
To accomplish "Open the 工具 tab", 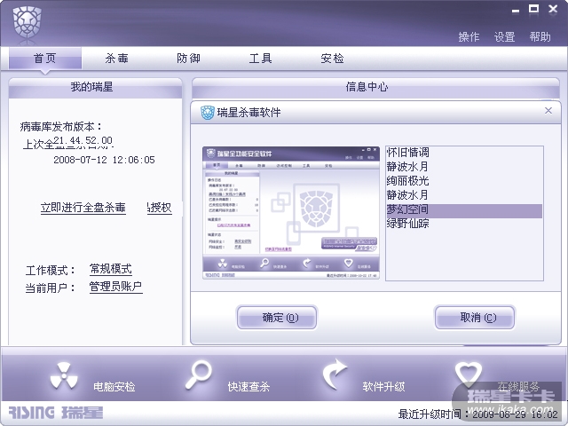I will click(260, 58).
